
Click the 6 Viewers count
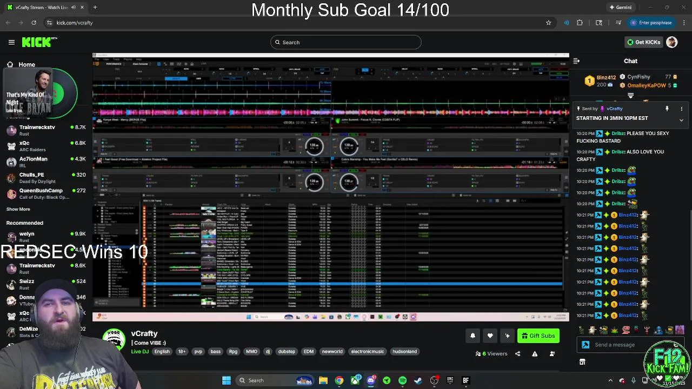[491, 354]
